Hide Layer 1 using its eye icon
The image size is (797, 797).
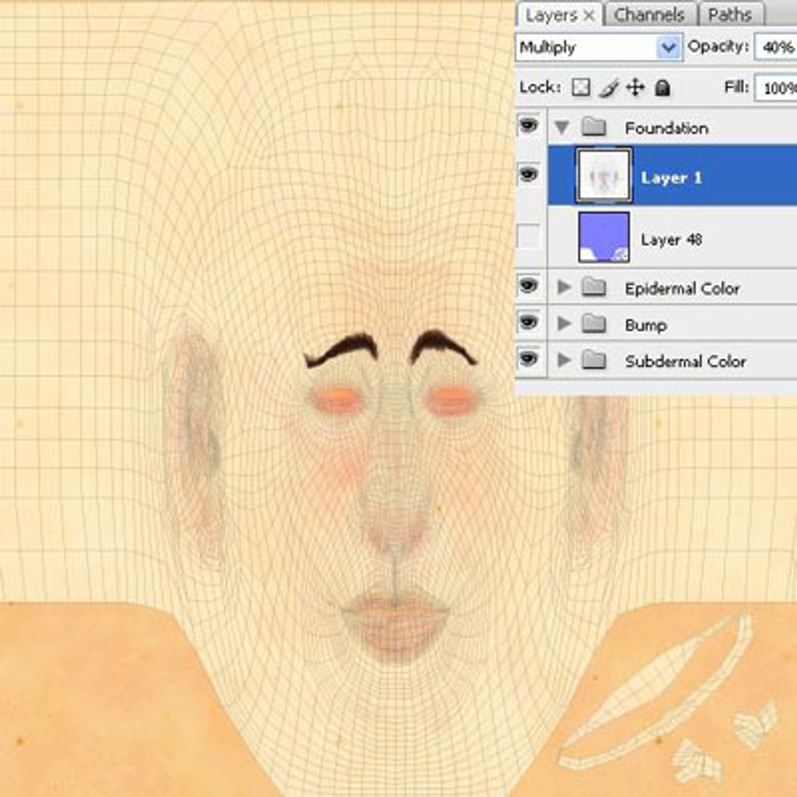click(528, 175)
